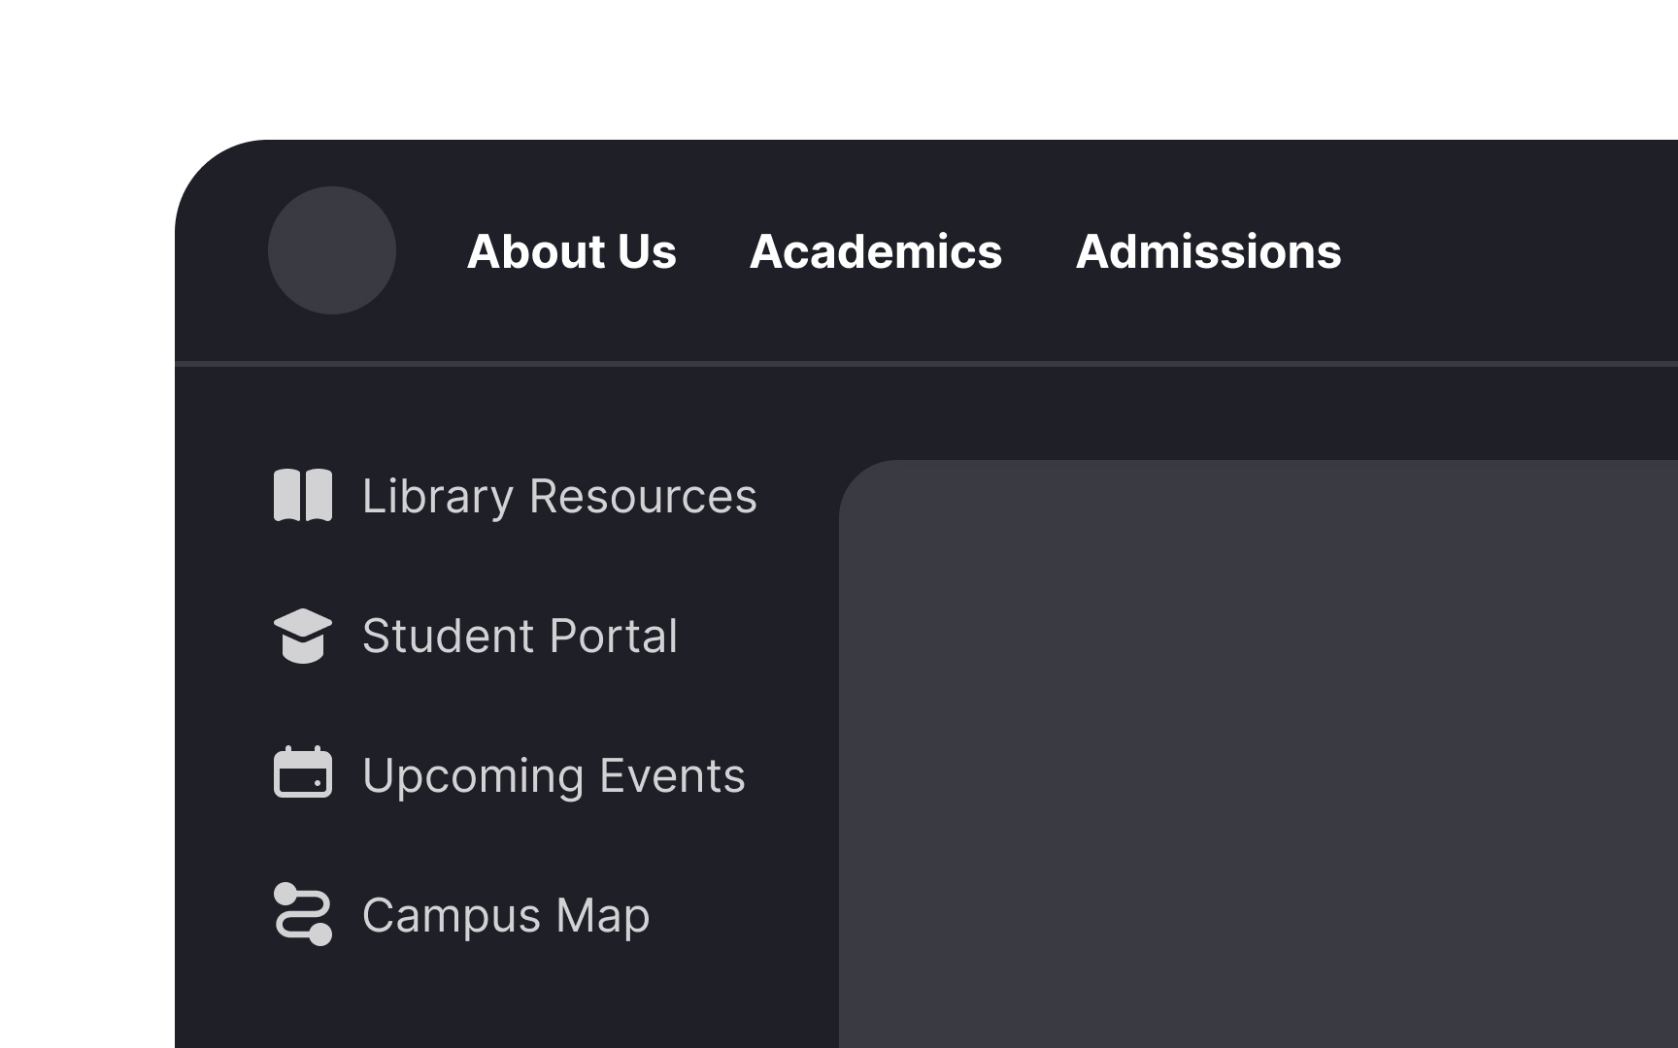Click the graduation cap icon
Screen dimensions: 1678x1048
(x=303, y=636)
